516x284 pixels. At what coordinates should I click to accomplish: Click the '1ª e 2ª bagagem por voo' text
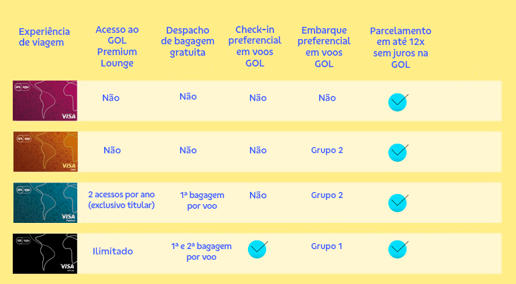pyautogui.click(x=202, y=252)
